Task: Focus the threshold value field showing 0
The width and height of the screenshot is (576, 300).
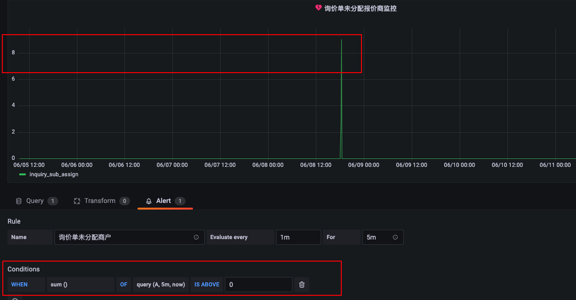Action: 259,285
